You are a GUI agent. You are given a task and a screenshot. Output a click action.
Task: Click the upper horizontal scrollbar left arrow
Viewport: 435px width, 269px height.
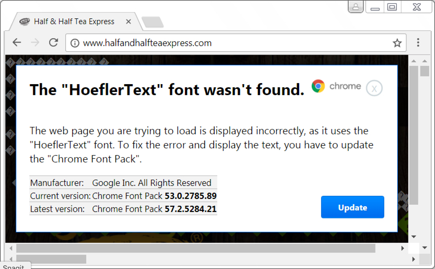click(11, 248)
